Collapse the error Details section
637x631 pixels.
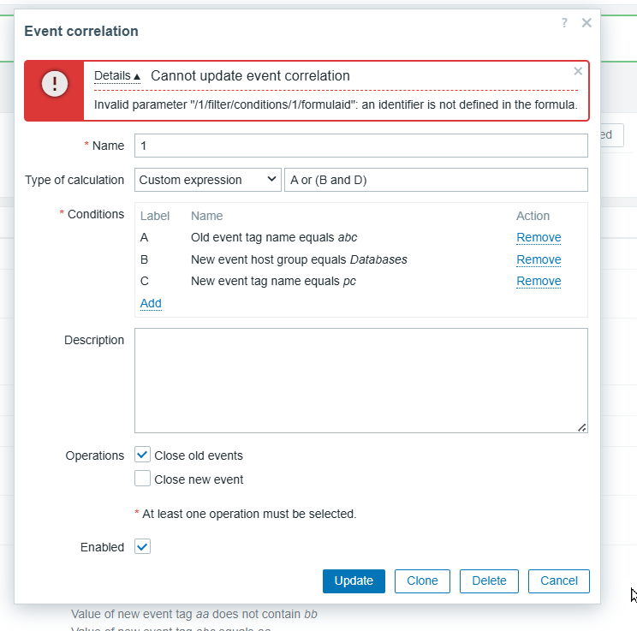point(117,76)
